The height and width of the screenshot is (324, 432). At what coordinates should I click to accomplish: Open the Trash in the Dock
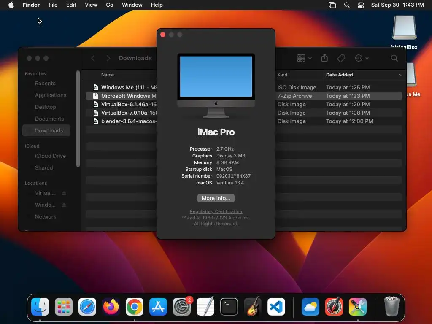coord(391,306)
